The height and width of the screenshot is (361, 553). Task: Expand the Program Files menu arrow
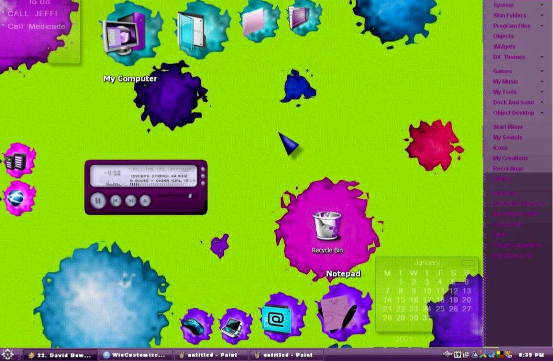(542, 26)
